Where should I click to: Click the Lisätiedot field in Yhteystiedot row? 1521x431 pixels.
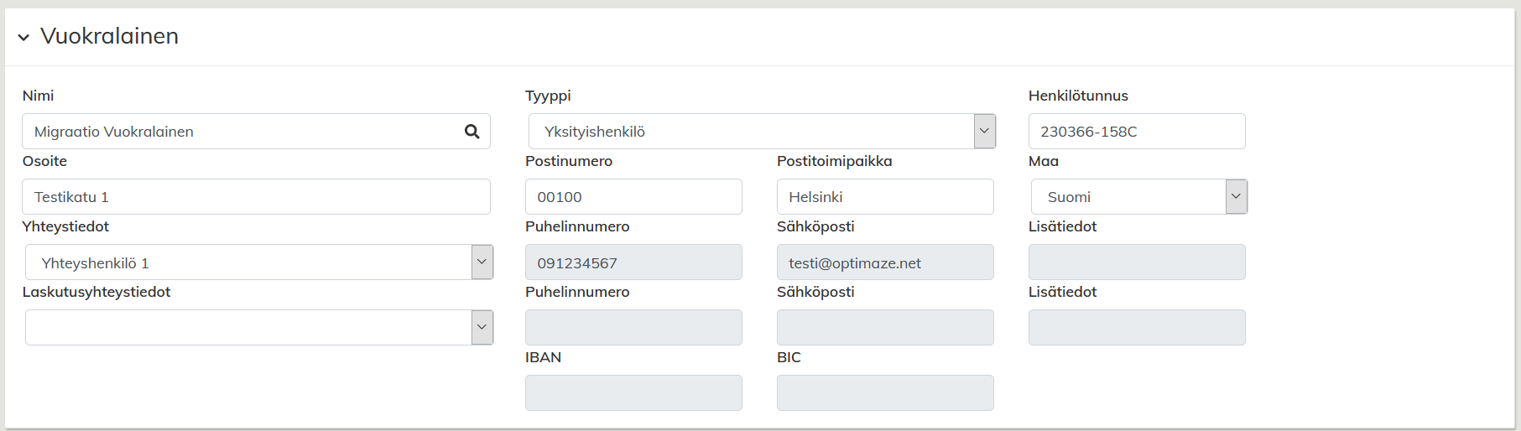click(x=1137, y=262)
